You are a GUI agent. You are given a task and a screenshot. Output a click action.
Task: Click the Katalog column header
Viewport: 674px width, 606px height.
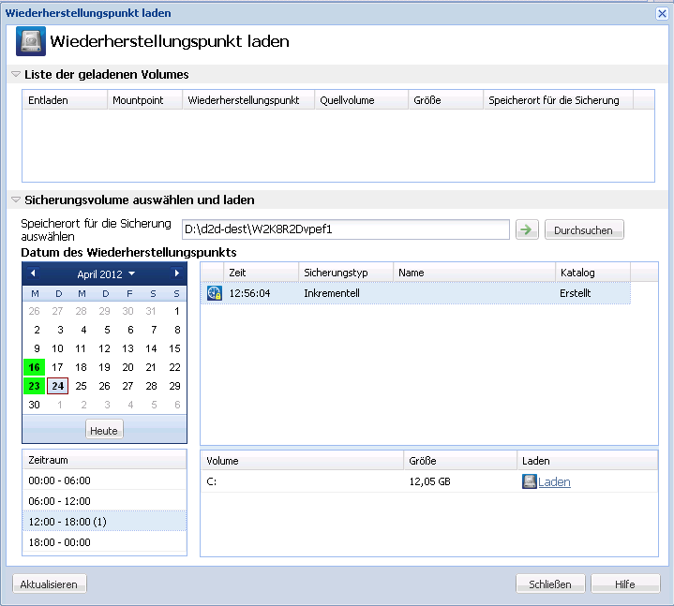(593, 273)
